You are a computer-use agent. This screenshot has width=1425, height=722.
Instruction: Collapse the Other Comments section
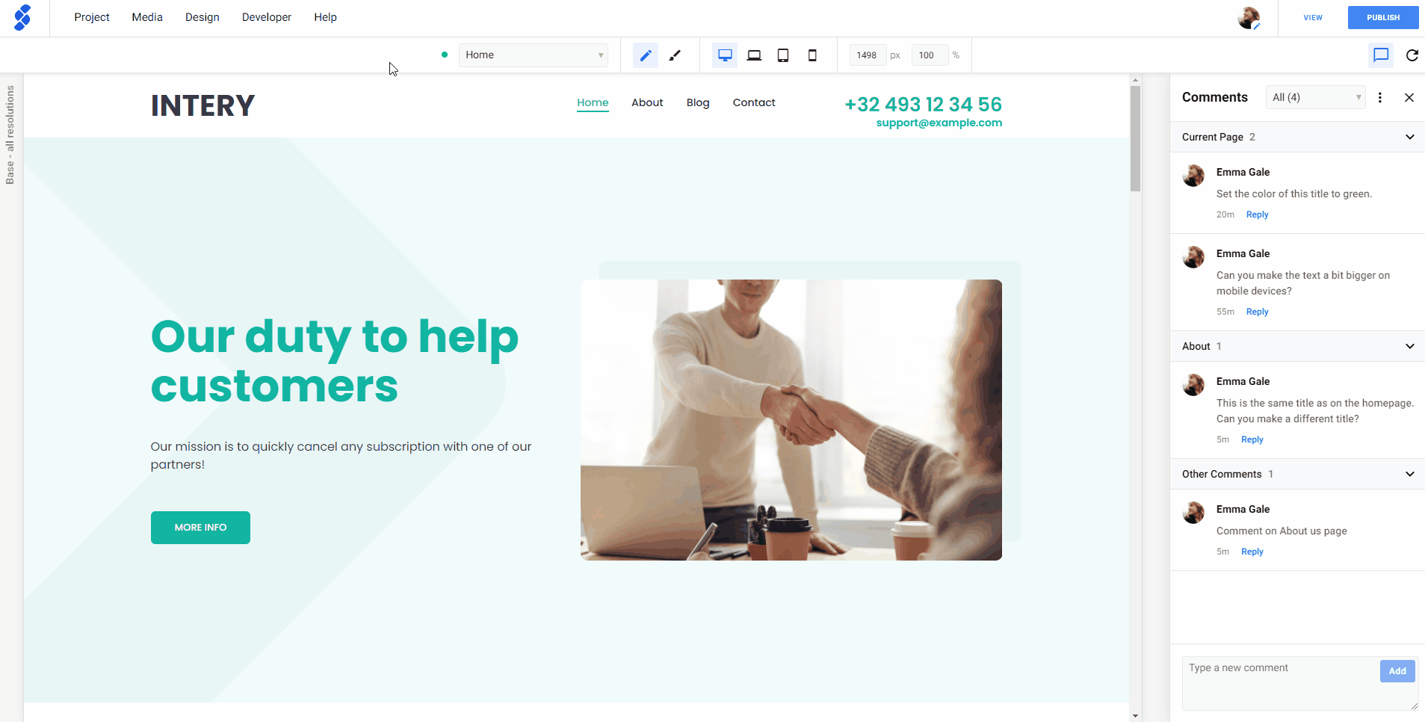[1410, 474]
